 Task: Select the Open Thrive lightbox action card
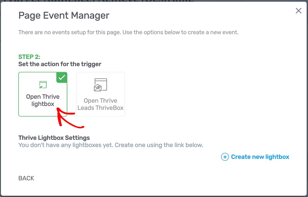point(43,94)
